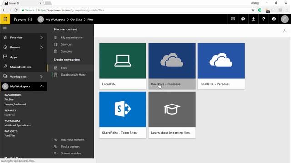Click the DASHBOARDS section heading

click(13, 95)
